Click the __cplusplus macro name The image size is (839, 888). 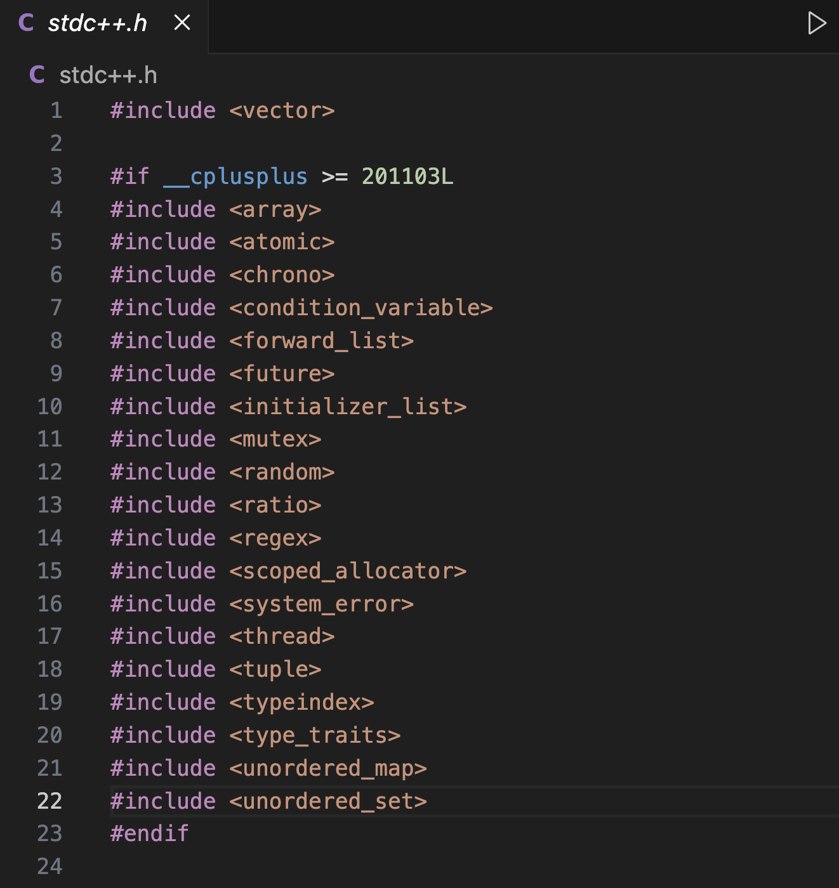click(x=235, y=176)
